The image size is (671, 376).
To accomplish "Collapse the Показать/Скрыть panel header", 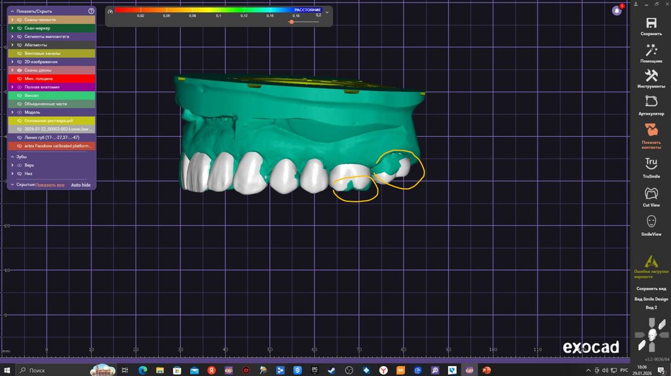I will 12,11.
